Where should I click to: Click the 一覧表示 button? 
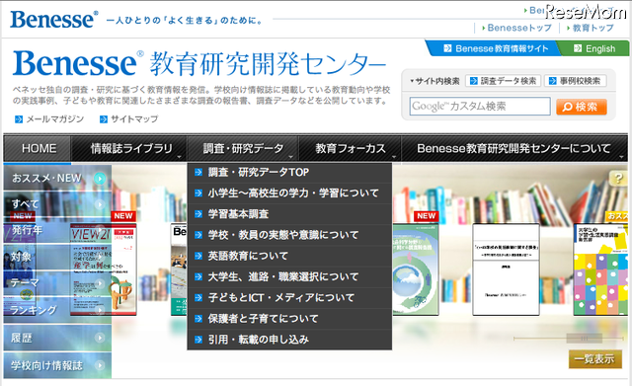[x=594, y=359]
